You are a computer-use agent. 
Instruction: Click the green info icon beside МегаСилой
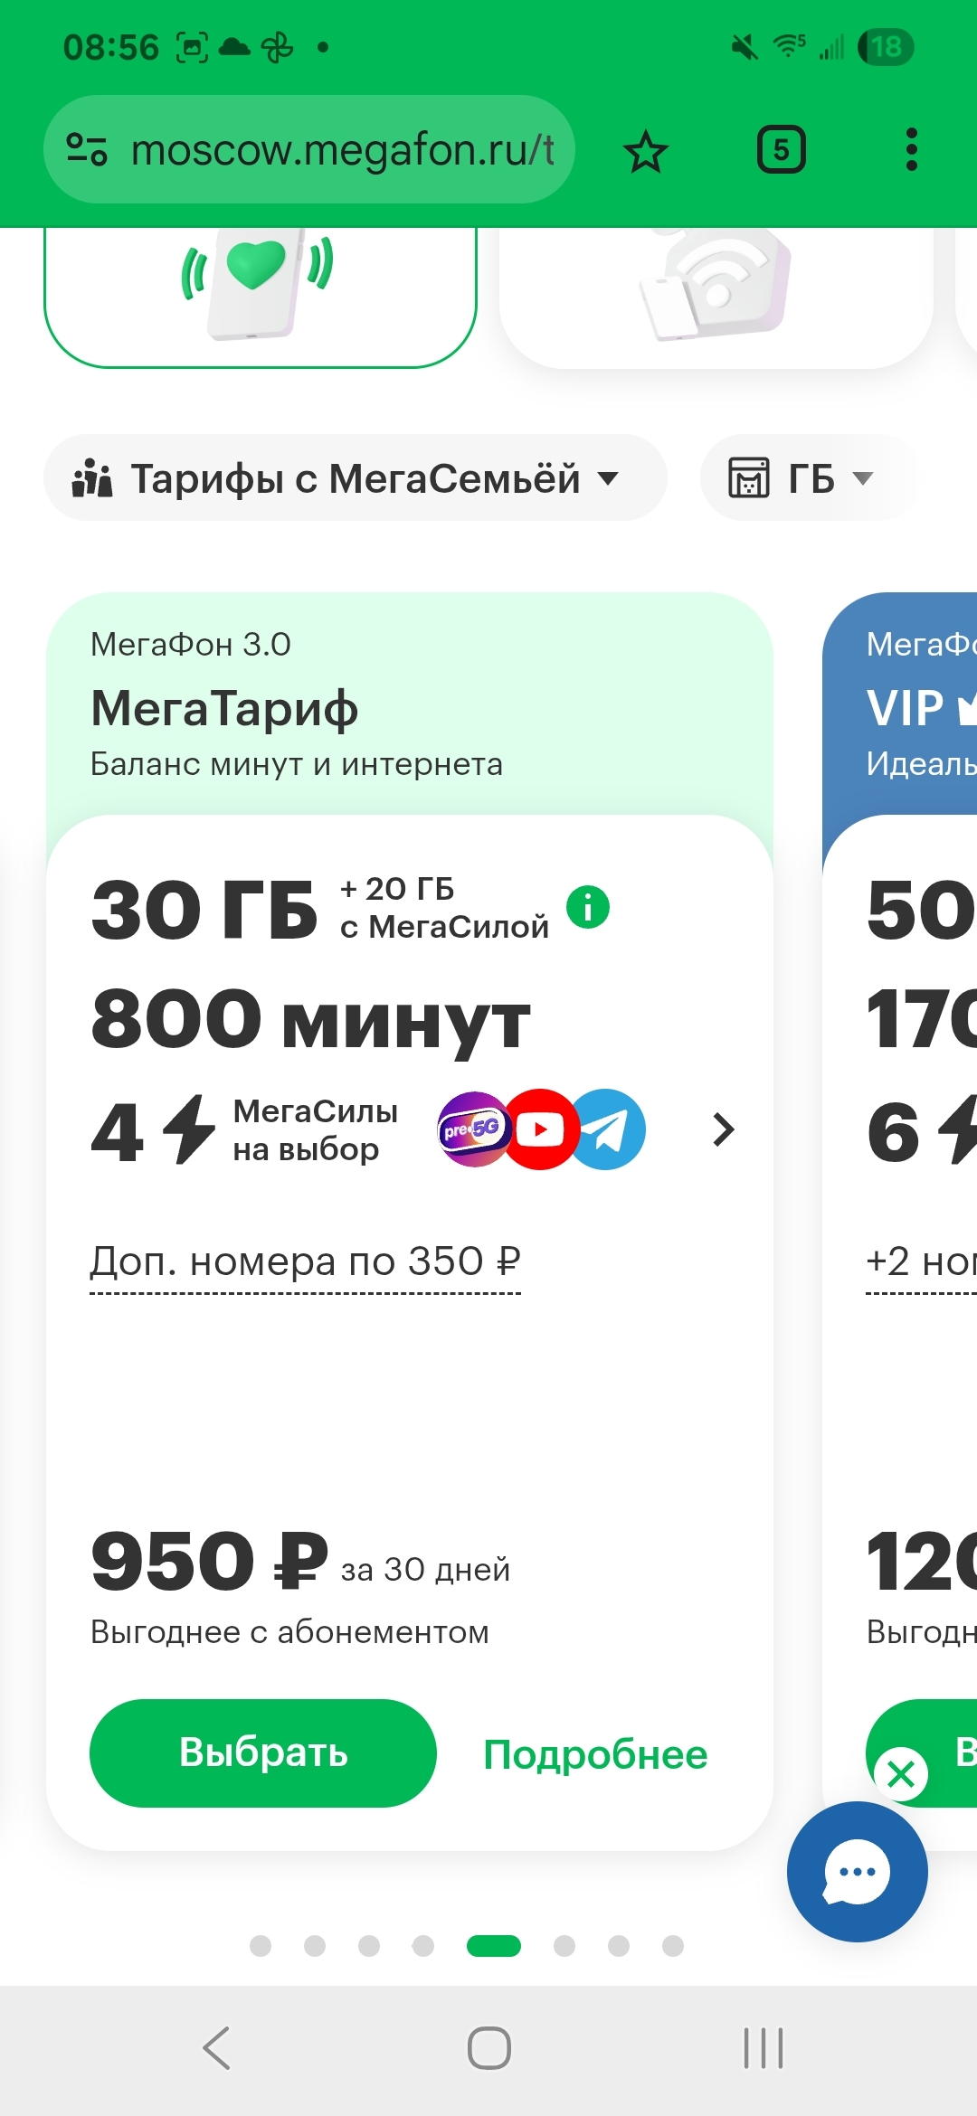[x=588, y=907]
